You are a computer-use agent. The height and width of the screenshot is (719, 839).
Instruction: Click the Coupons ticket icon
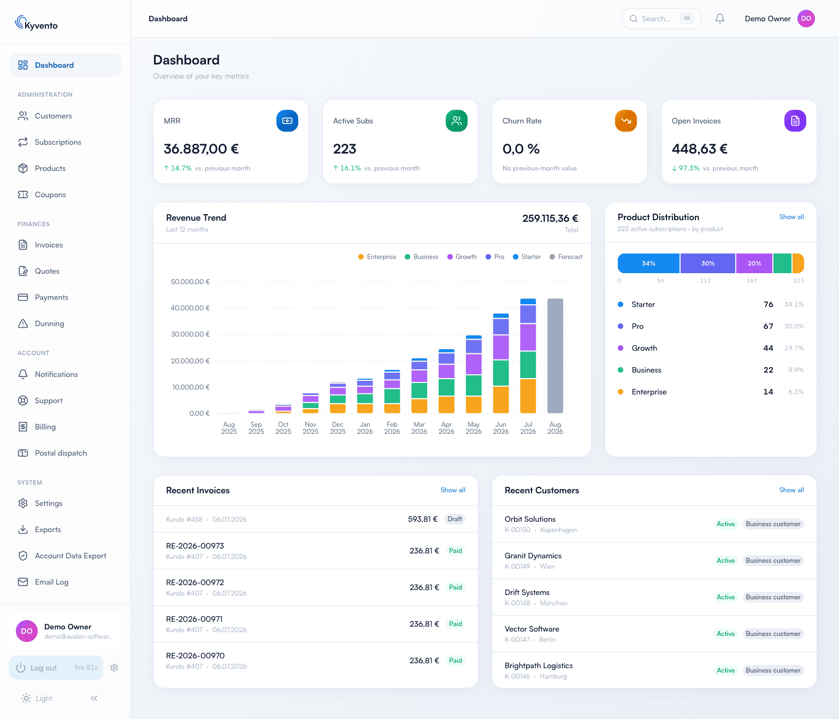(x=23, y=195)
